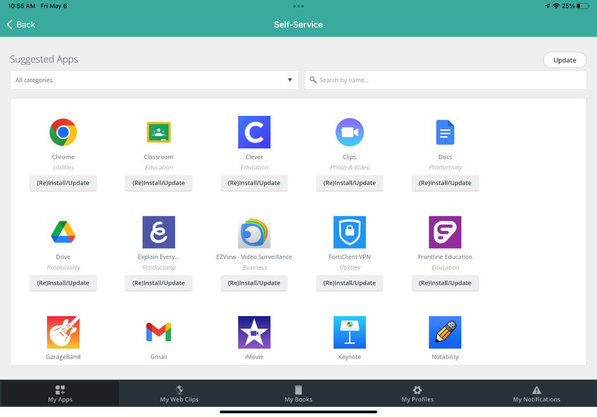Tap the three-dot multitasking indicator

tap(298, 6)
